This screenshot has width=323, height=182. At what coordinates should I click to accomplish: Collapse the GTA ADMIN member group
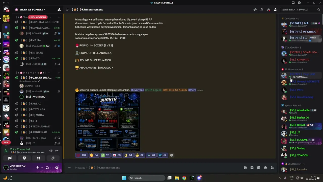pyautogui.click(x=291, y=48)
